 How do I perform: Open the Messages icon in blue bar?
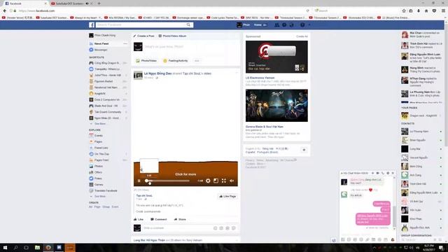[284, 25]
